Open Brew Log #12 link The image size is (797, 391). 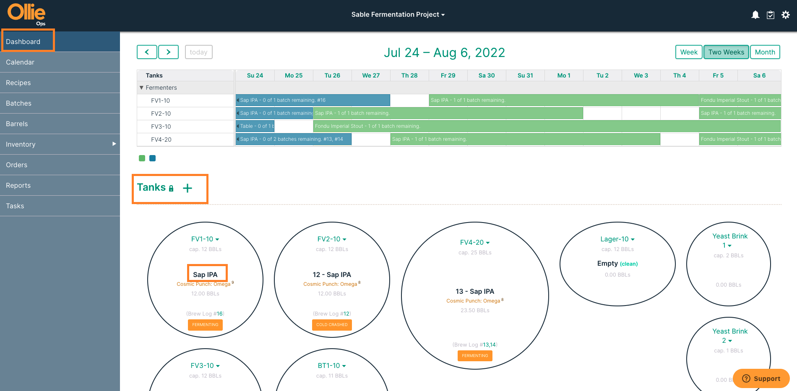click(346, 313)
